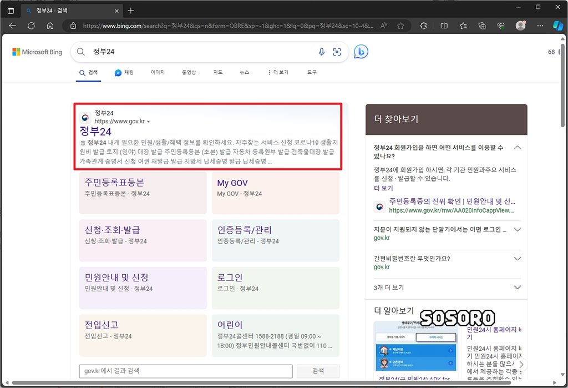Open the 전입신고 sitelink
The image size is (568, 388).
click(102, 325)
